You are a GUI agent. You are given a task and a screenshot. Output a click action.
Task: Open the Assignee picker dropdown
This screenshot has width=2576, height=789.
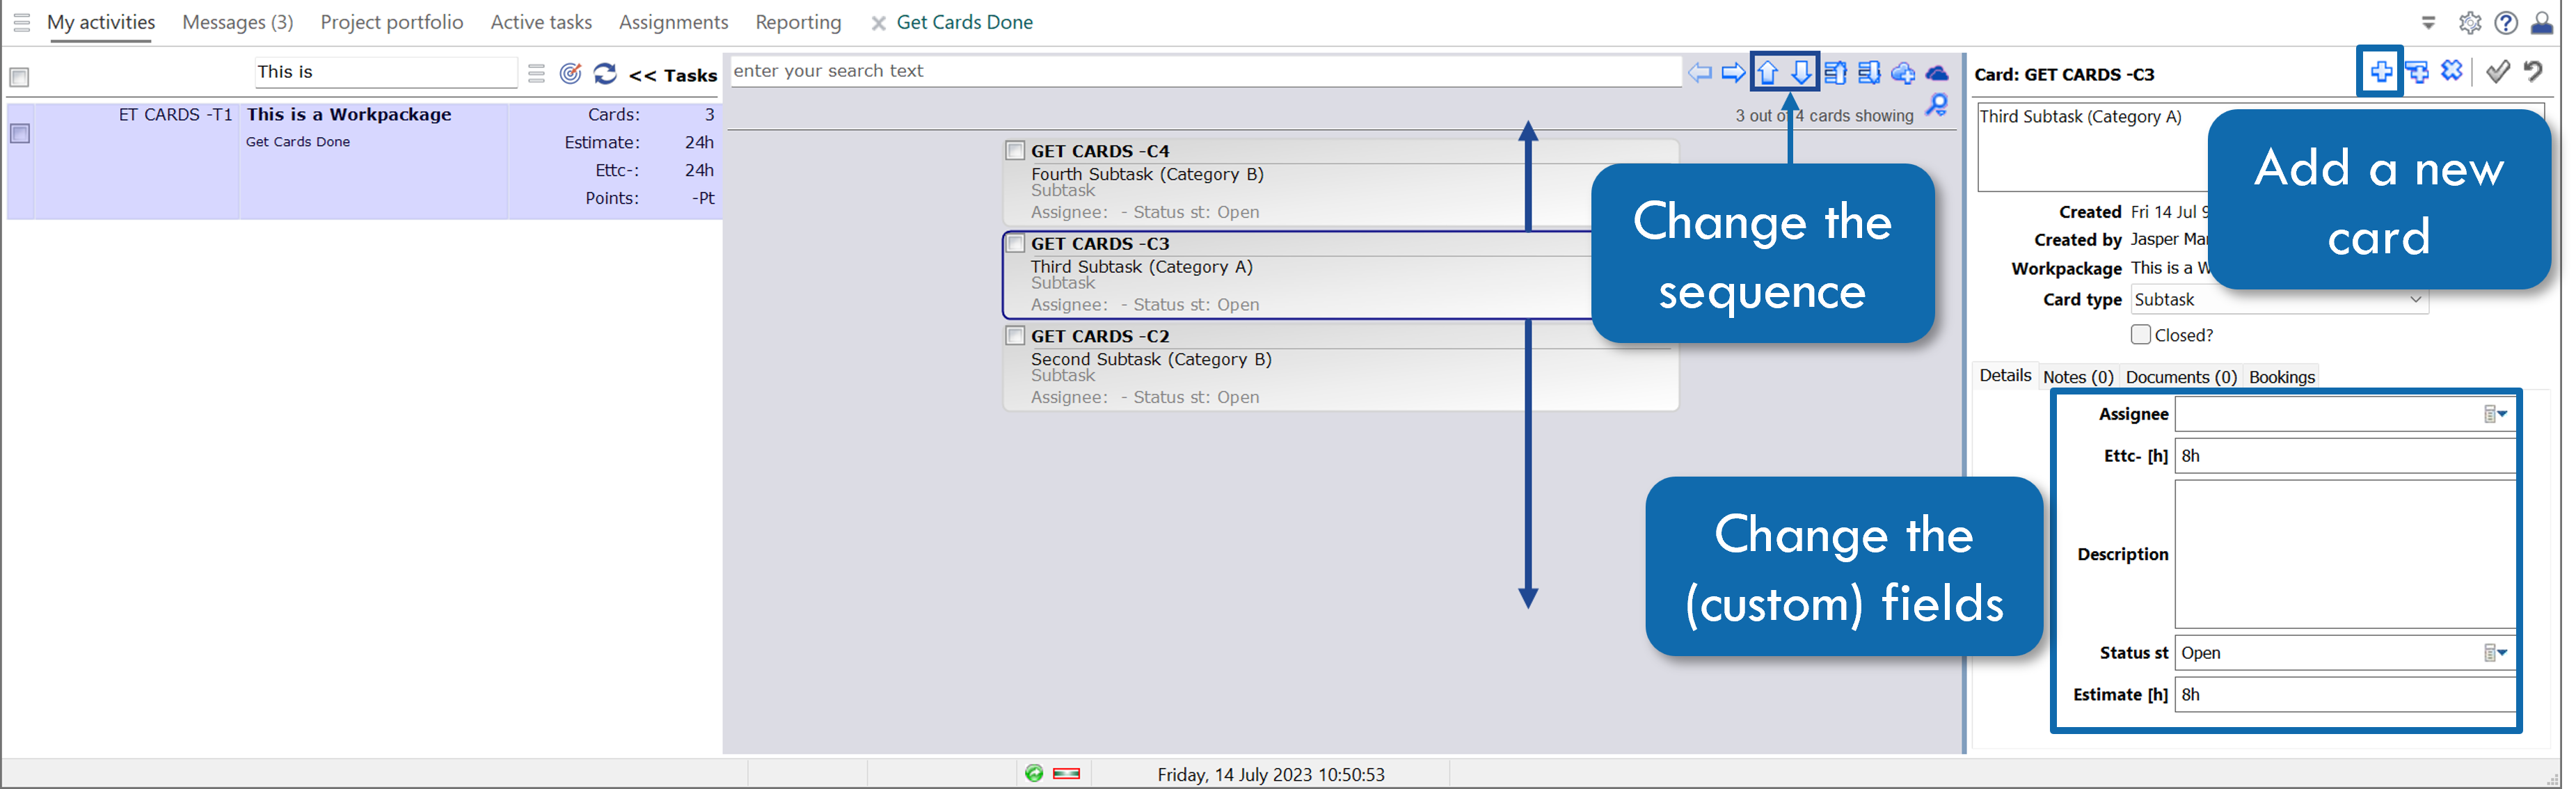(2496, 414)
